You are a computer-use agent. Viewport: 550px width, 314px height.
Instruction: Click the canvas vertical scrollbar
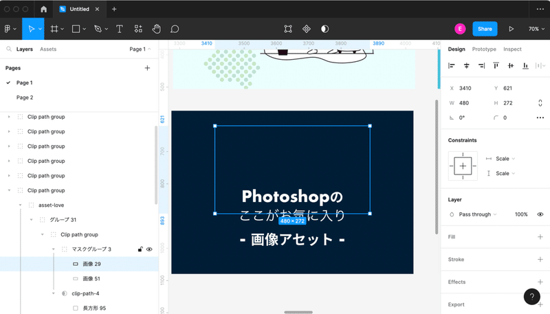437,167
